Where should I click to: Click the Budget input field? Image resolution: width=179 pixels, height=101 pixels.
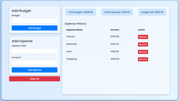click(34, 21)
